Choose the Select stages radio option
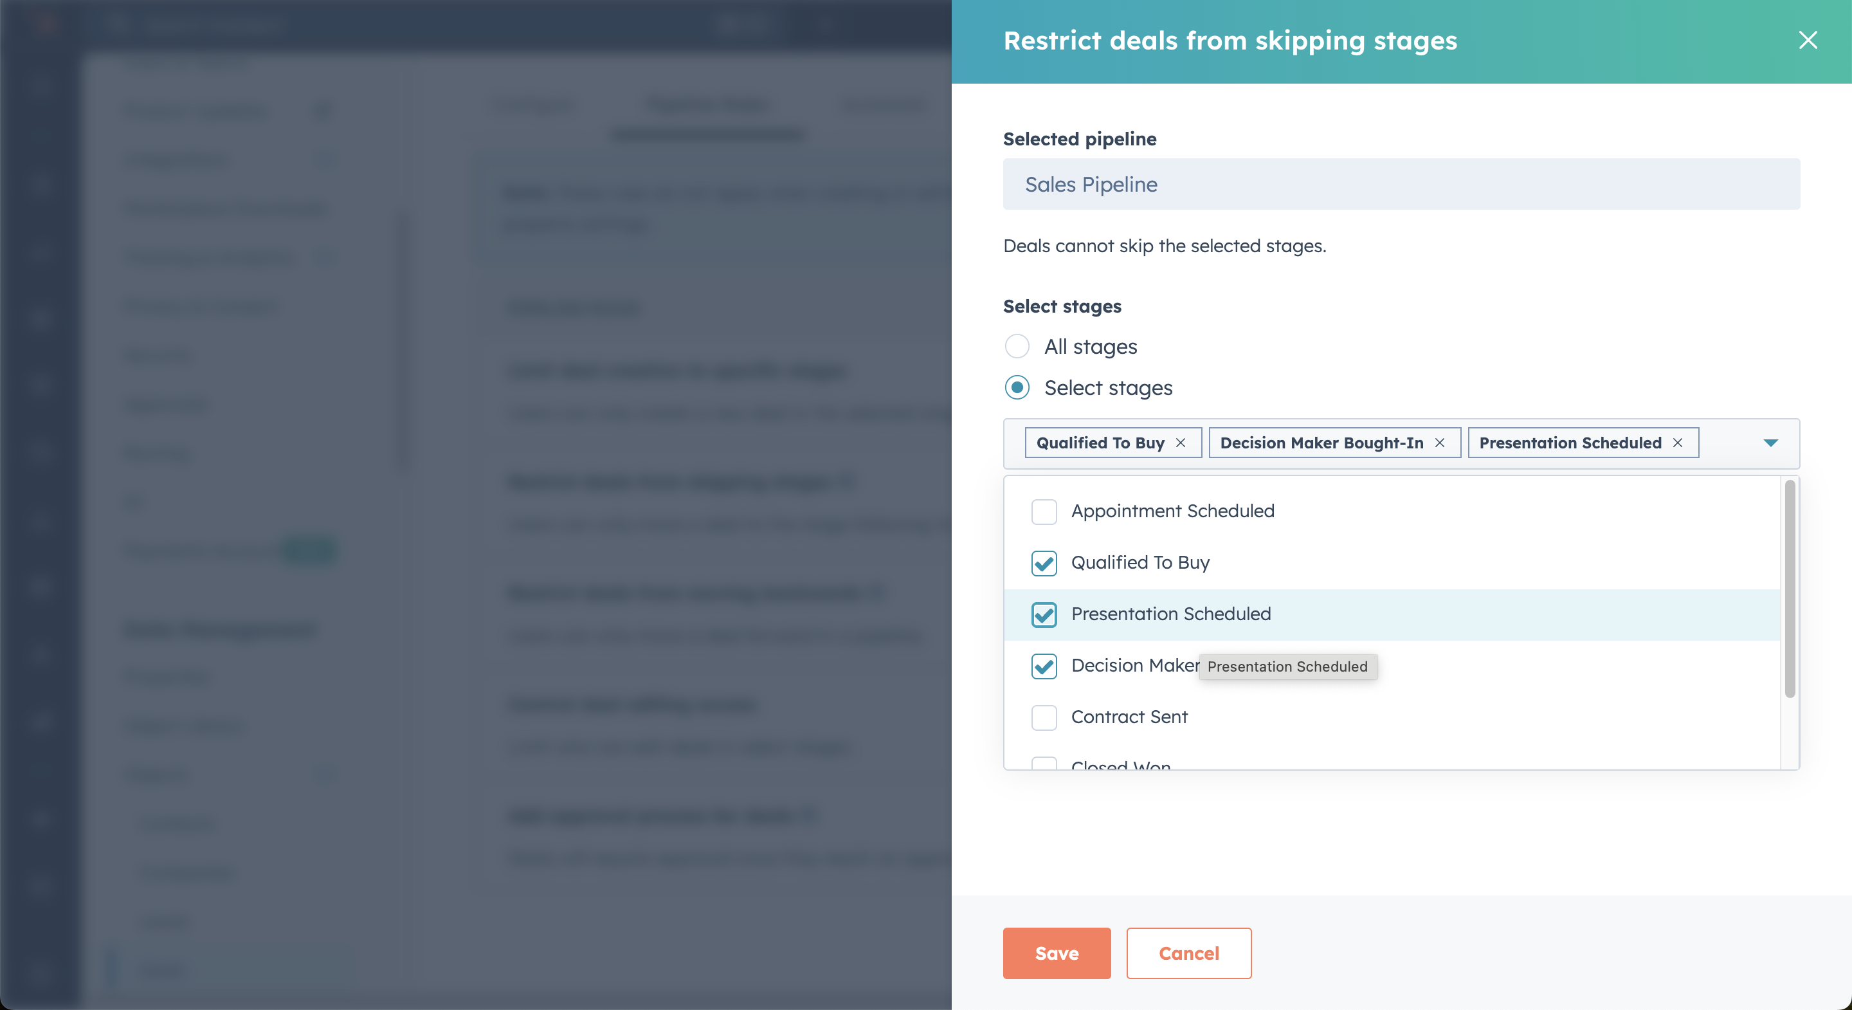1852x1010 pixels. [1017, 388]
